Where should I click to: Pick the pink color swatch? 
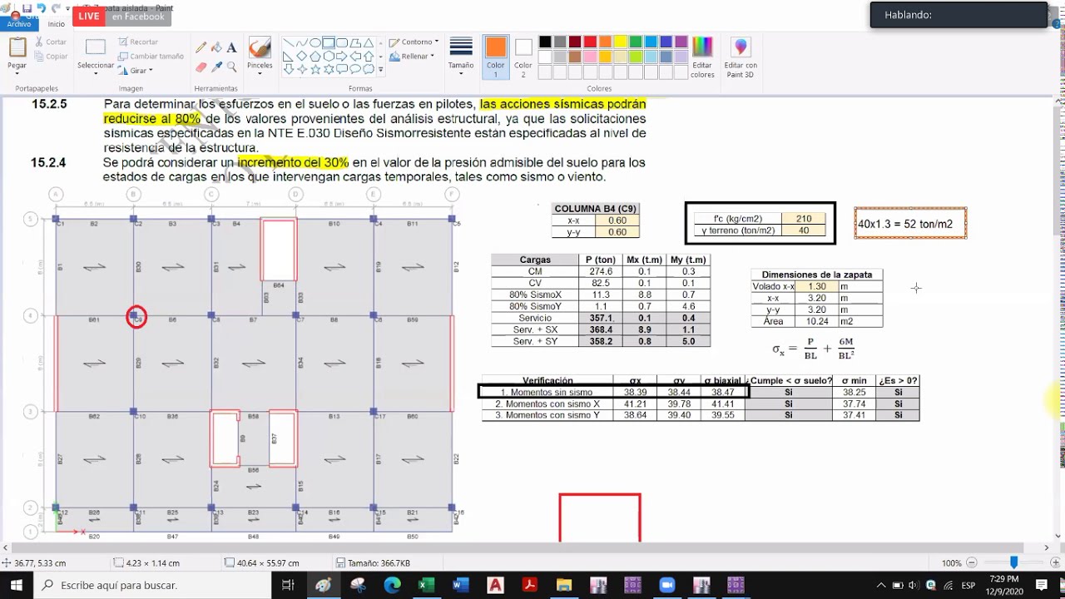pyautogui.click(x=590, y=57)
